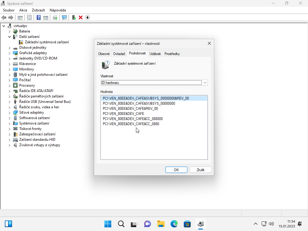
Task: Expand the Síťové adaptéry category
Action: point(9,112)
